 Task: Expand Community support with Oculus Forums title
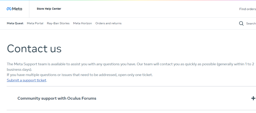57,98
